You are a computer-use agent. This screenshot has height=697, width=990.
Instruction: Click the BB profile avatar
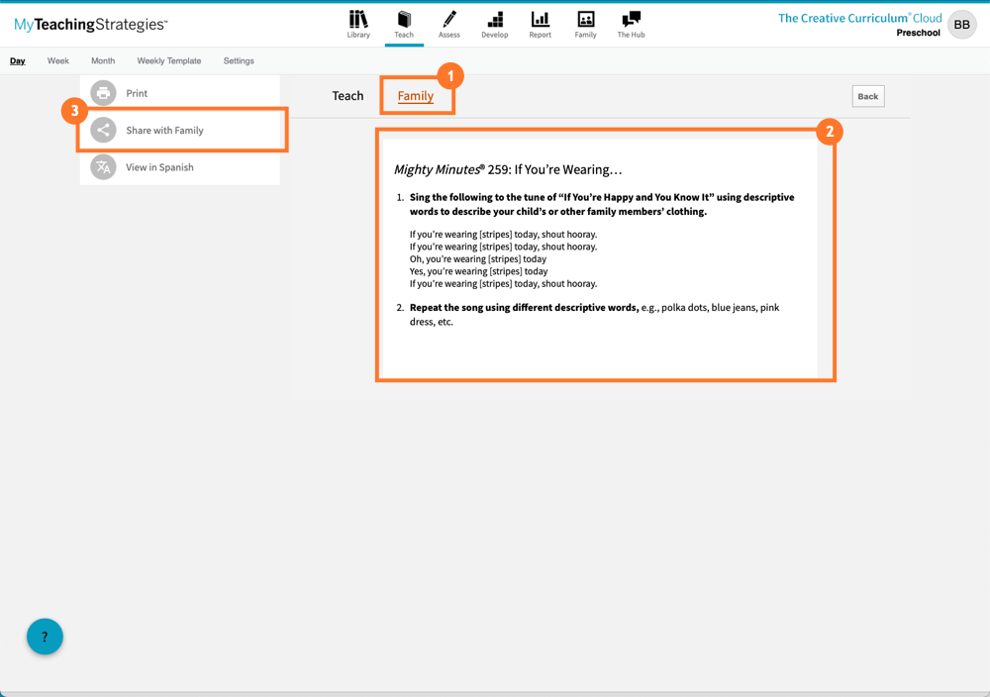(961, 24)
